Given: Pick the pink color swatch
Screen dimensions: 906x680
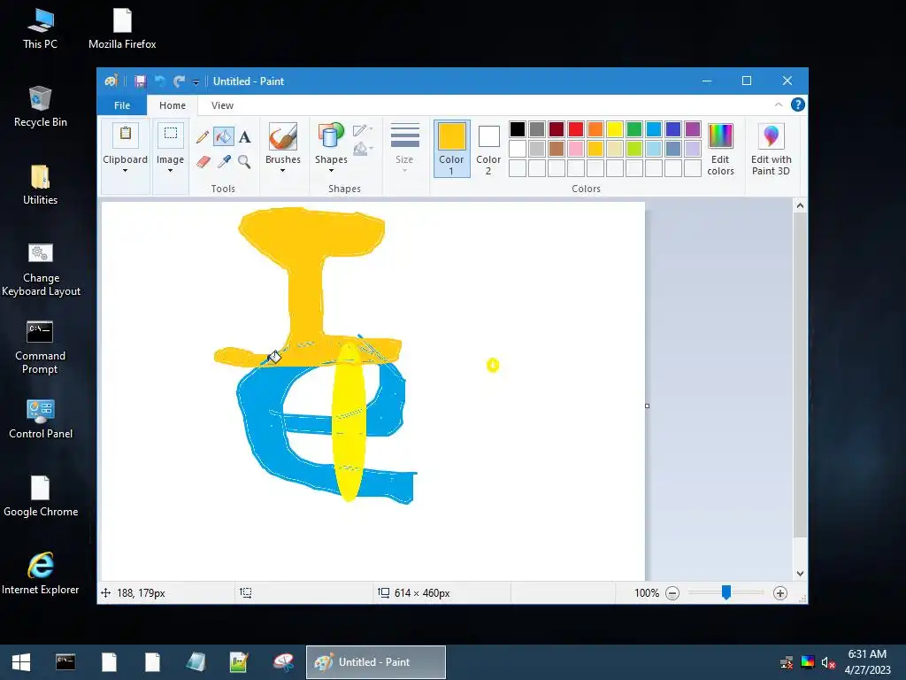Looking at the screenshot, I should tap(576, 149).
